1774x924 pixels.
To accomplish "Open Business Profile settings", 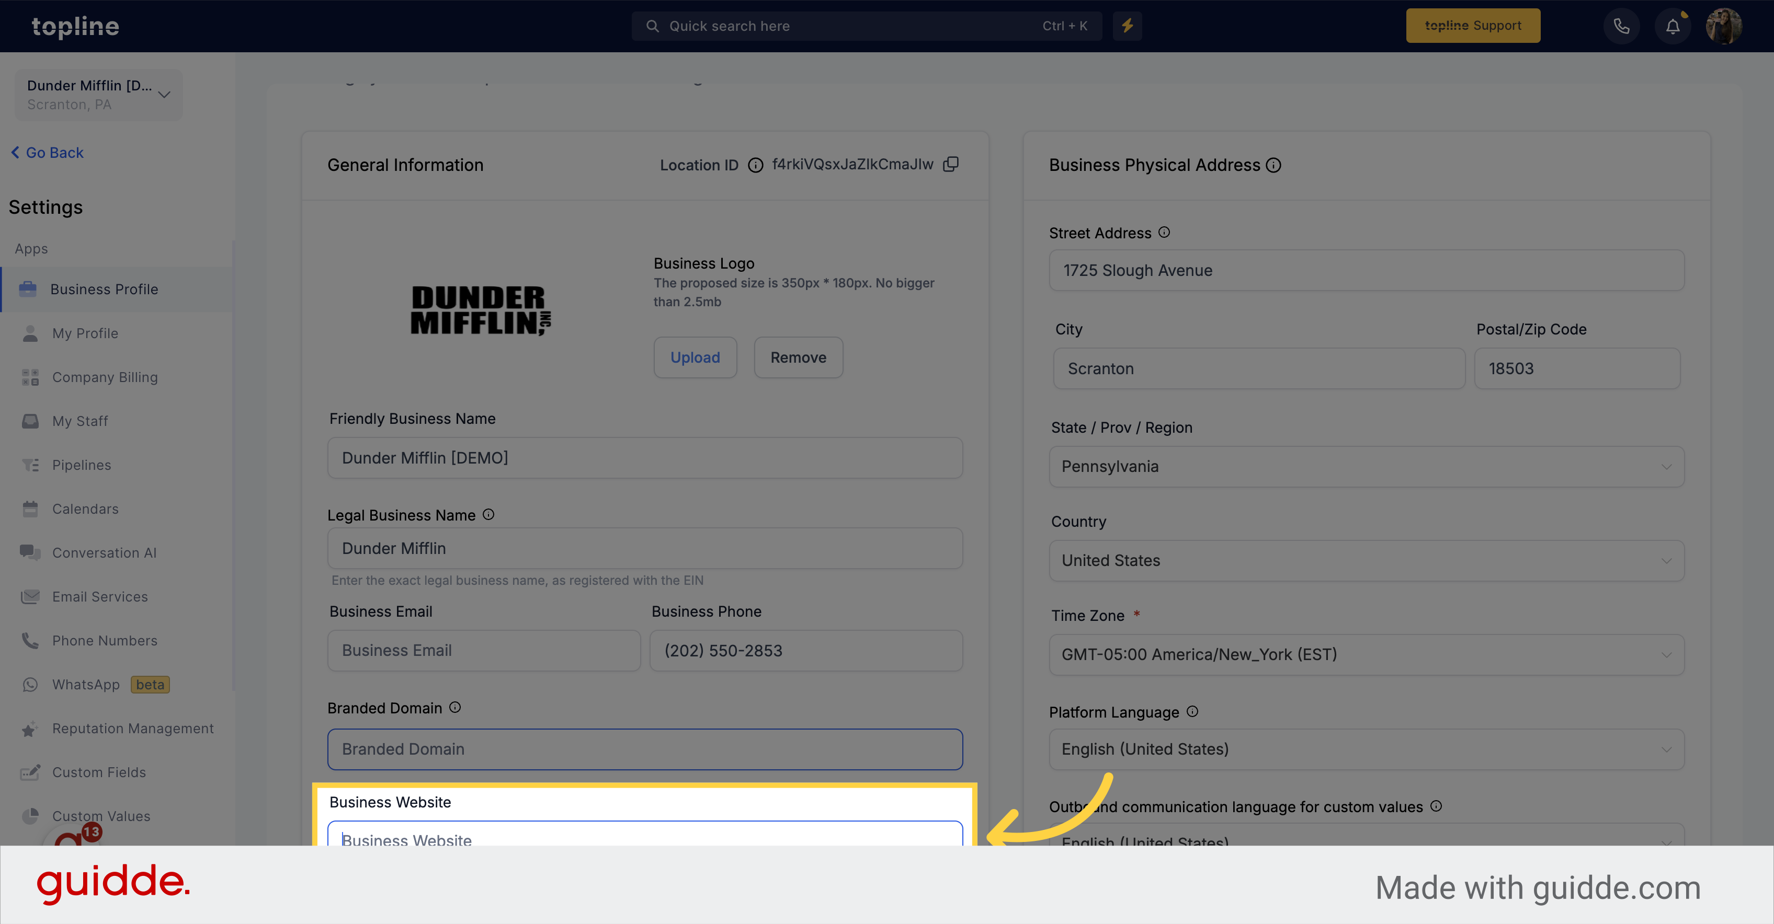I will point(117,289).
